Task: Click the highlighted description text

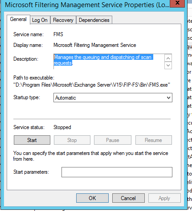Action: coord(103,60)
